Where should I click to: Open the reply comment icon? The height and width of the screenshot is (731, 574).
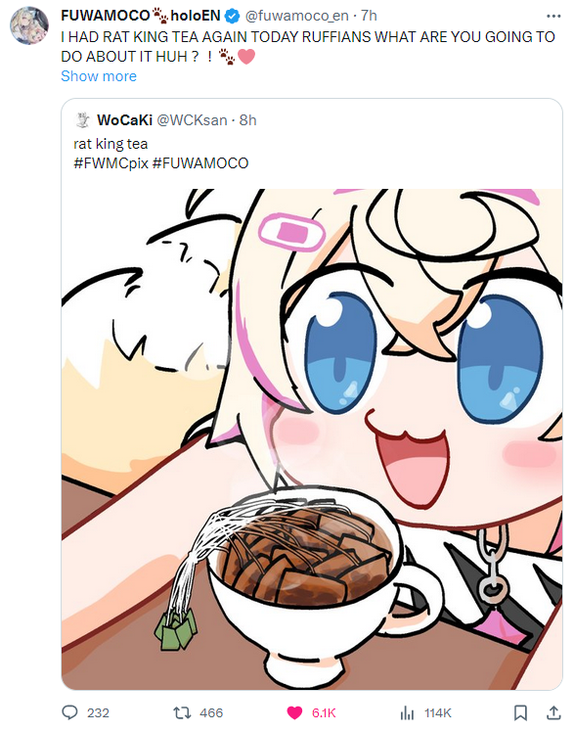pos(69,712)
